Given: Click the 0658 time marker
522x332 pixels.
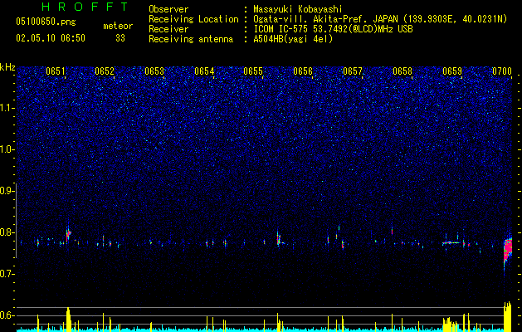Looking at the screenshot, I should click(402, 71).
